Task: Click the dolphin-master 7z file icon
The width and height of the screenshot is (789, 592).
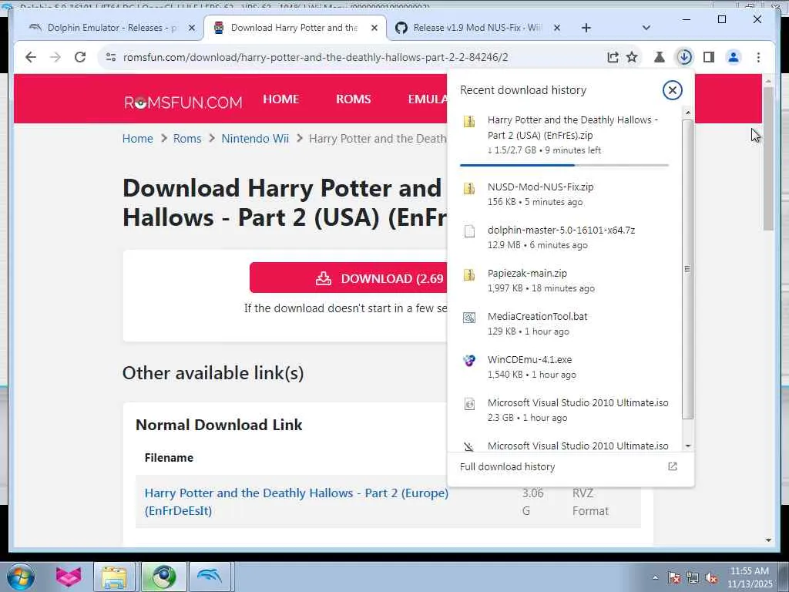Action: pos(469,231)
